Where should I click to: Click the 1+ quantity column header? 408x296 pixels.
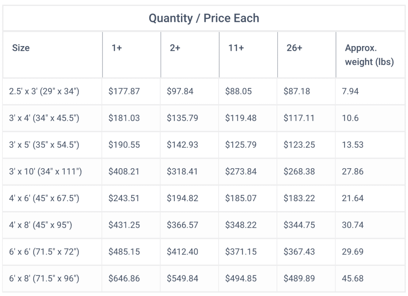[116, 48]
